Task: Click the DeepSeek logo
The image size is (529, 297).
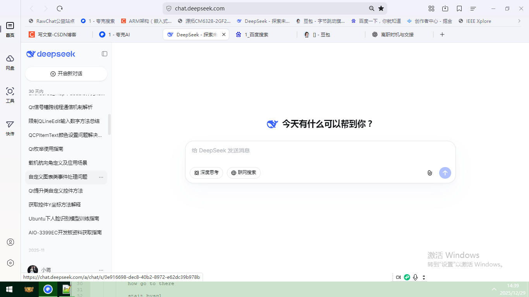Action: (x=51, y=54)
